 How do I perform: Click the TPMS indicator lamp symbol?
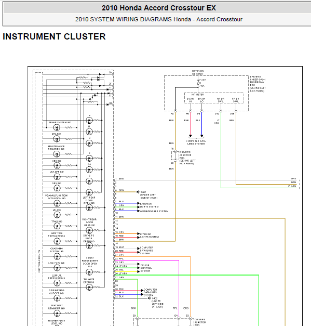(x=57, y=226)
